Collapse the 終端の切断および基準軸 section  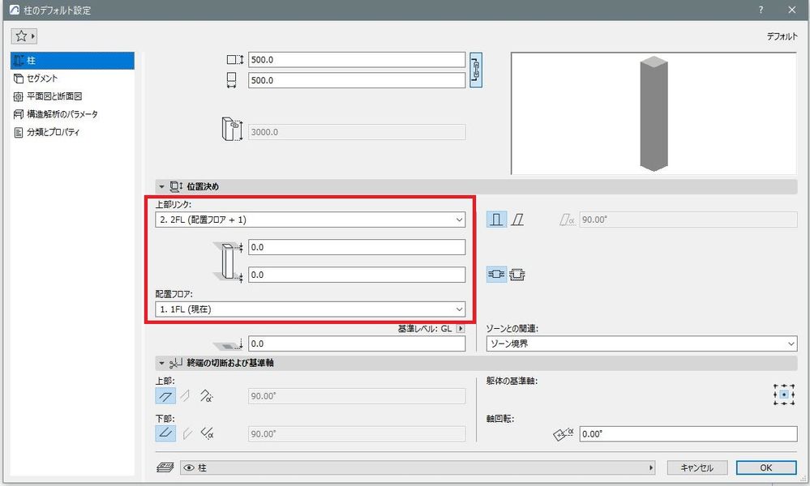pyautogui.click(x=161, y=363)
